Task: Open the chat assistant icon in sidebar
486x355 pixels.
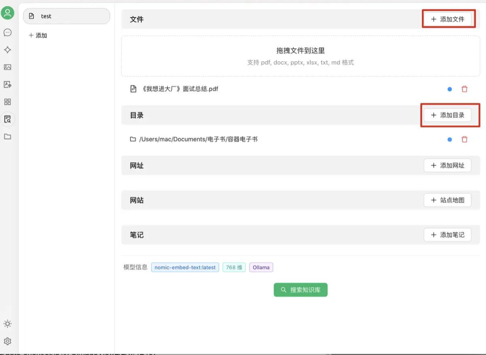Action: pos(7,33)
